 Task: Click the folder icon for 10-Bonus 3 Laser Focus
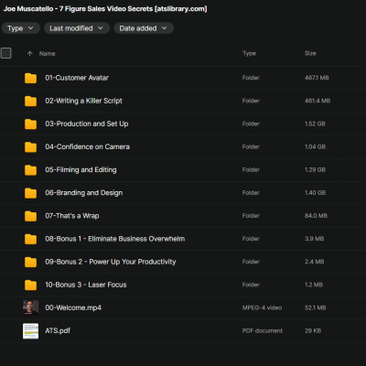tap(30, 285)
